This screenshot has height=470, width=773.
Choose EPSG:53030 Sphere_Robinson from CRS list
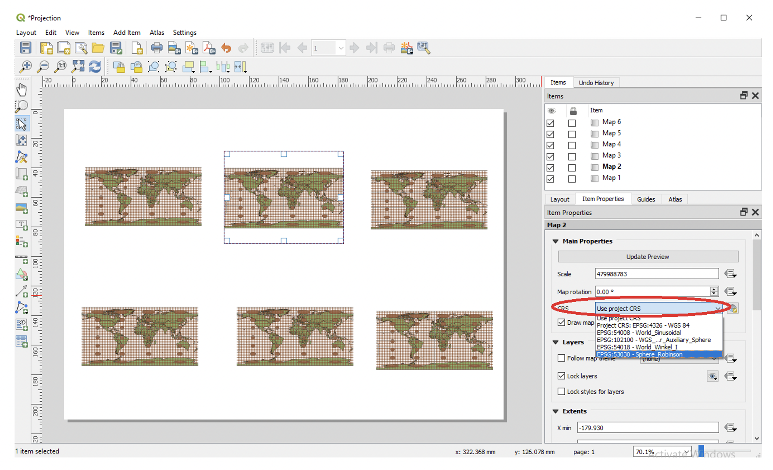pos(659,354)
